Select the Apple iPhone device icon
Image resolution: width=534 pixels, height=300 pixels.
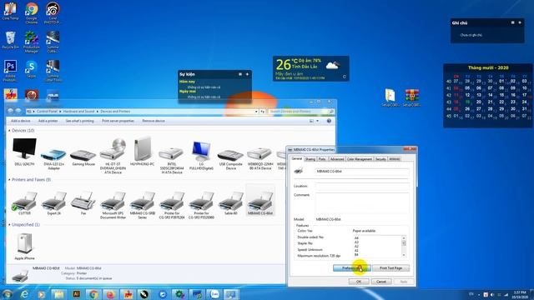coord(24,247)
